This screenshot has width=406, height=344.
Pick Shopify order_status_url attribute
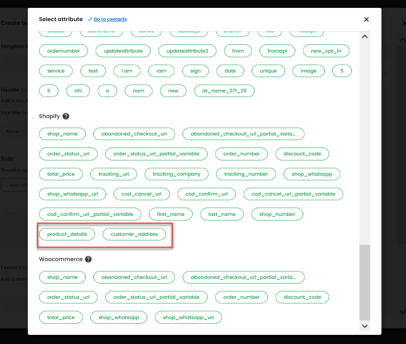click(68, 154)
